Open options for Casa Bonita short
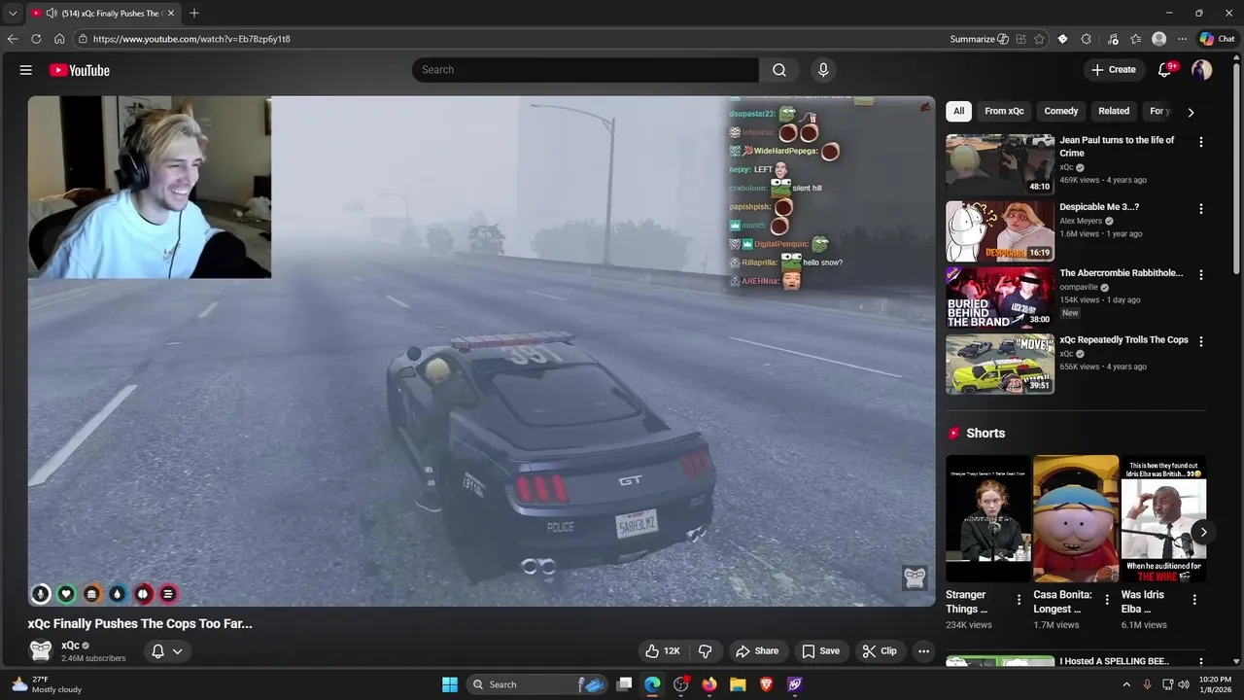 point(1106,600)
